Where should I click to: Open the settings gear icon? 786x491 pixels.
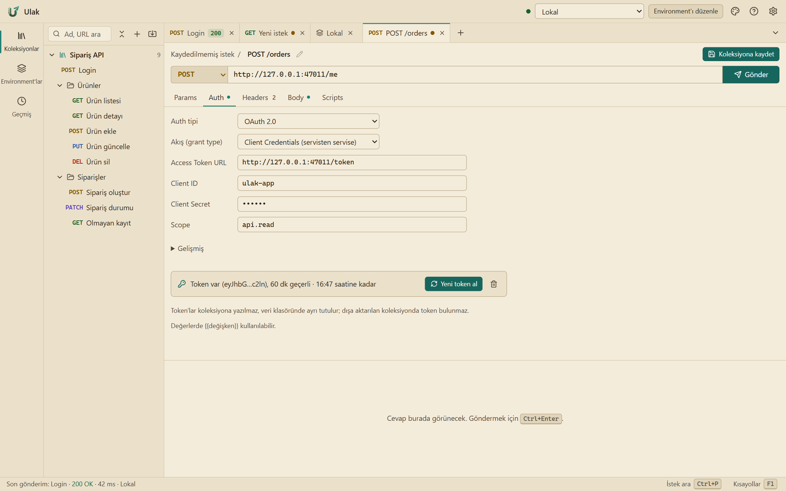(773, 11)
